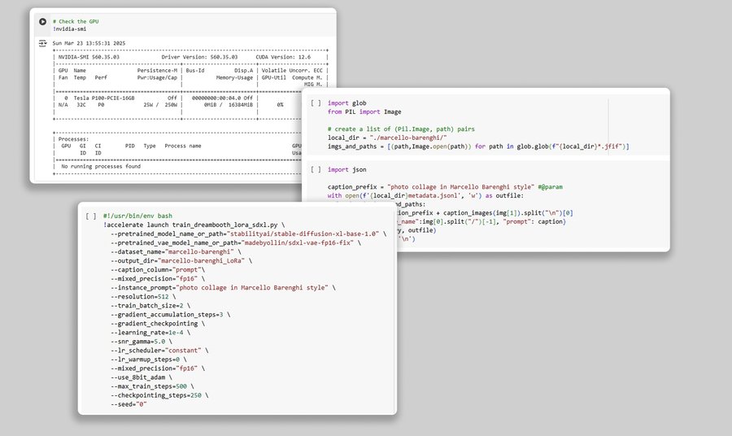Image resolution: width=732 pixels, height=436 pixels.
Task: Click the --pretrained_model_name_or_path argument line
Action: (249, 234)
